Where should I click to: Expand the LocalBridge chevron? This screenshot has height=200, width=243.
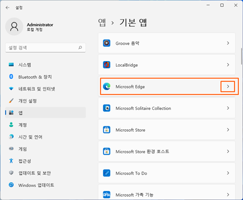coord(228,65)
